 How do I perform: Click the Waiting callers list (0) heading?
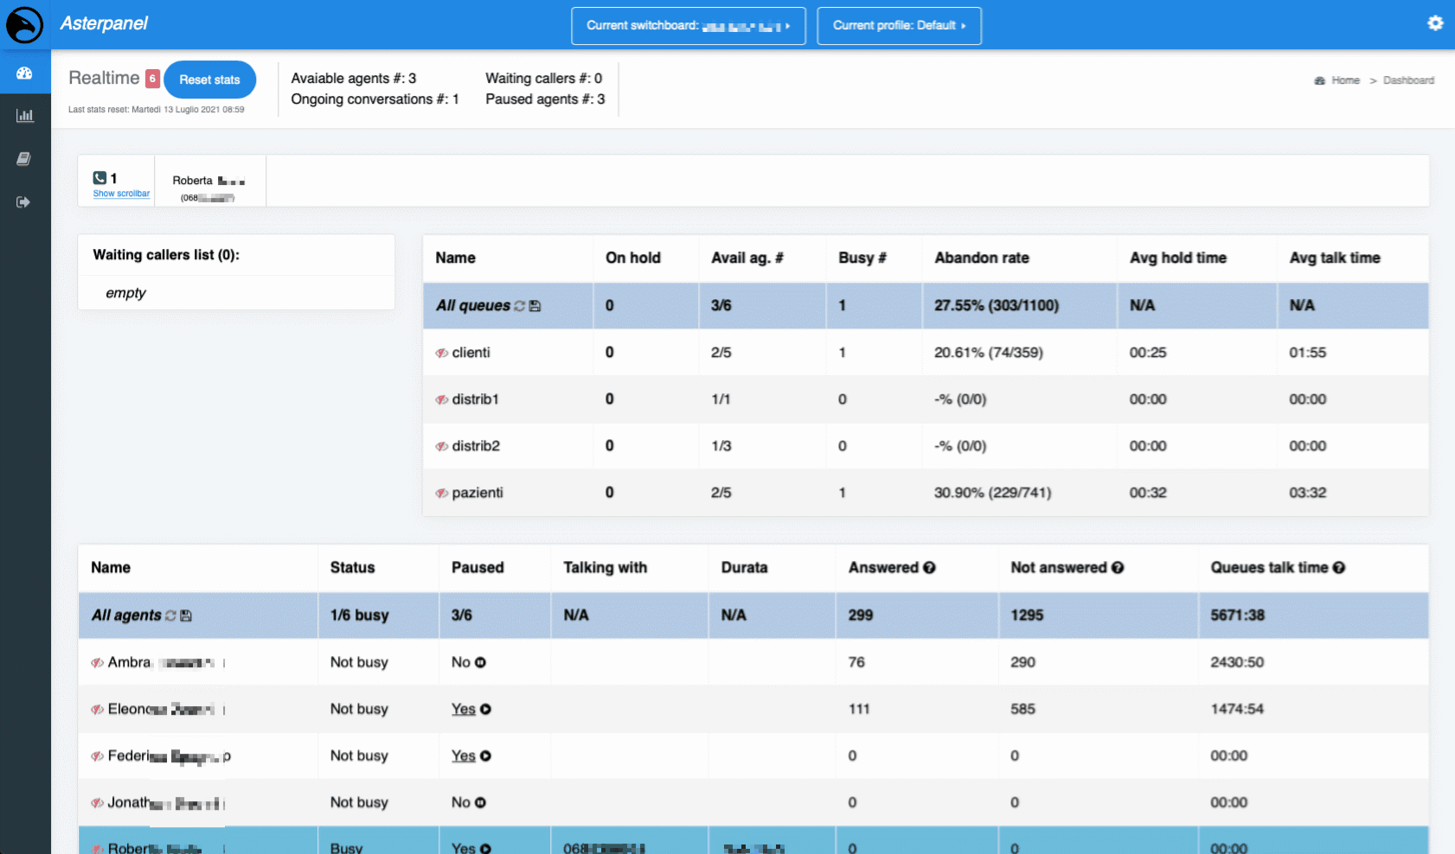tap(166, 255)
